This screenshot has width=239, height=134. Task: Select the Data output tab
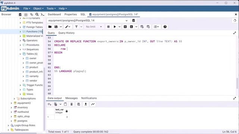[x=55, y=98]
